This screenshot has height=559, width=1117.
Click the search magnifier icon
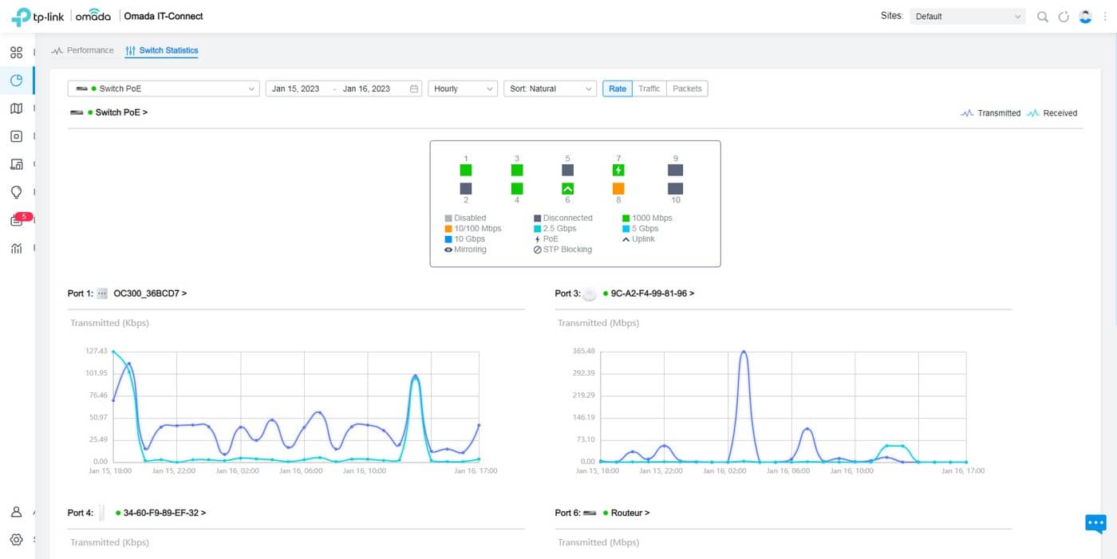tap(1042, 17)
